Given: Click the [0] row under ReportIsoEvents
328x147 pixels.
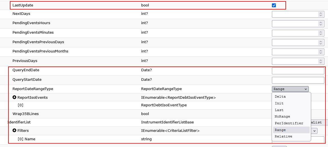Looking at the screenshot, I should pos(21,105).
